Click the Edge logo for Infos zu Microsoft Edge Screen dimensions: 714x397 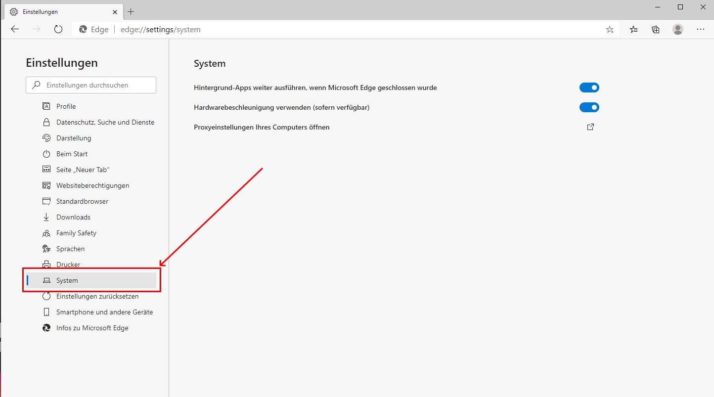click(x=46, y=328)
